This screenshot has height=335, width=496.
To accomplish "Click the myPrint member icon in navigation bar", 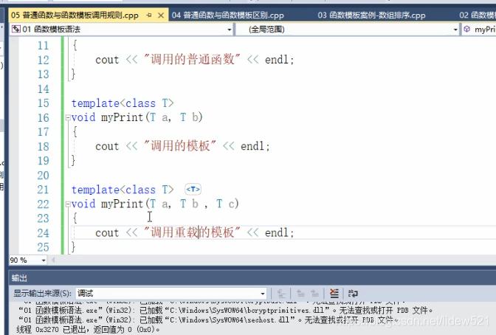I will pos(466,30).
